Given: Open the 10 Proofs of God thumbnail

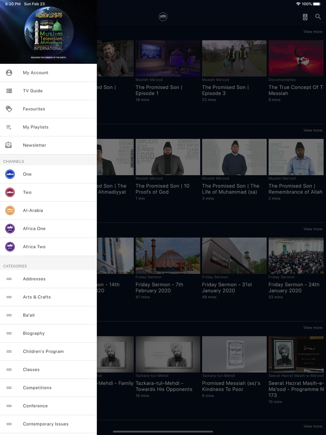Looking at the screenshot, I should 168,157.
